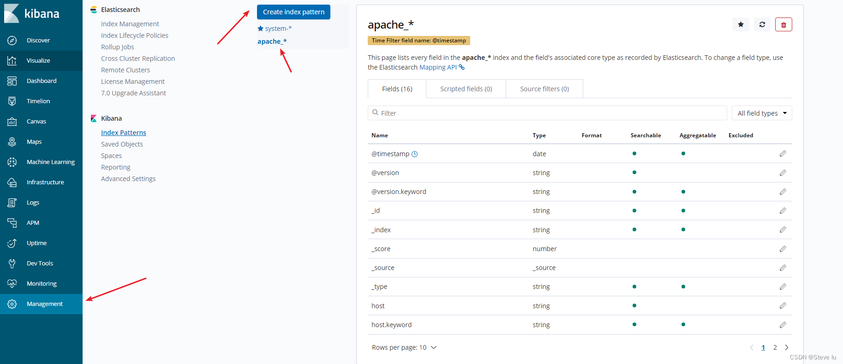Open the Infrastructure icon

12,182
